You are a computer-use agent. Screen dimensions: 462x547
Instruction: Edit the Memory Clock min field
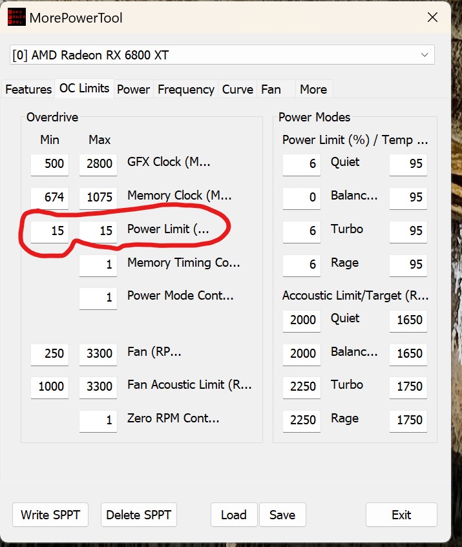tap(50, 197)
